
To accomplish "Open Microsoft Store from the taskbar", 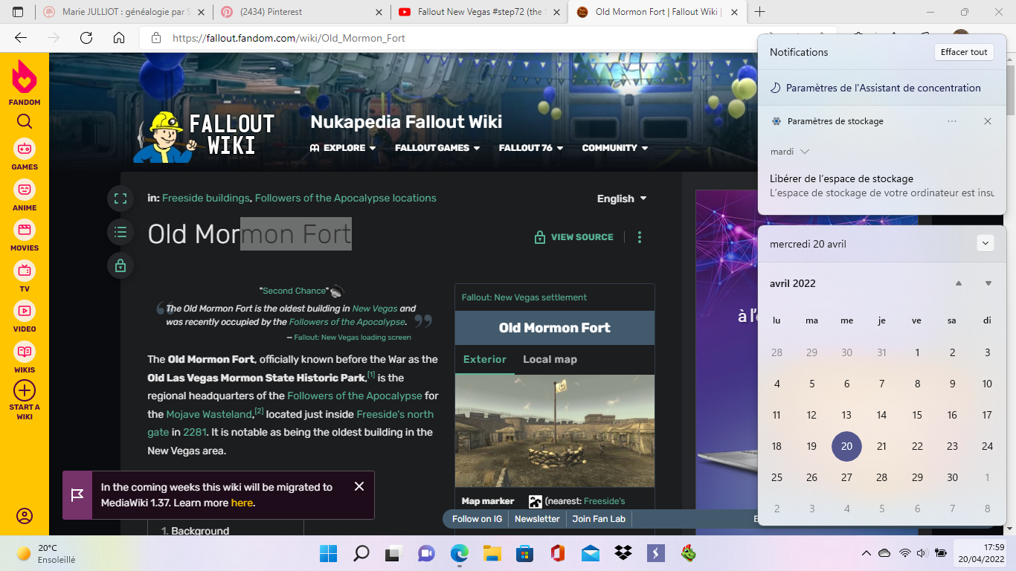I will pos(524,553).
